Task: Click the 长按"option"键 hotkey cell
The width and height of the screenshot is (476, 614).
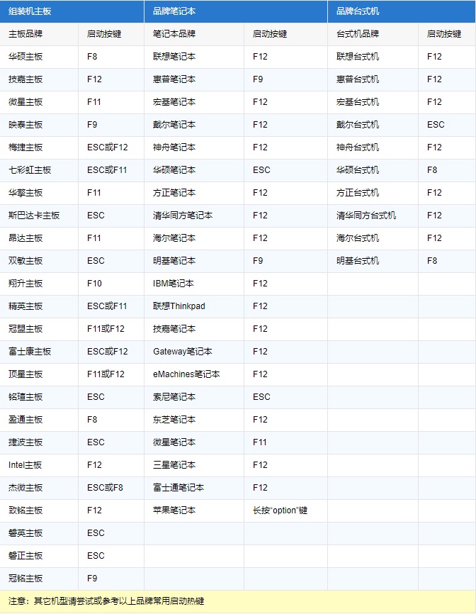Action: (x=280, y=510)
